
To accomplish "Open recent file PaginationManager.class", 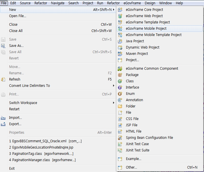I will (x=42, y=160).
